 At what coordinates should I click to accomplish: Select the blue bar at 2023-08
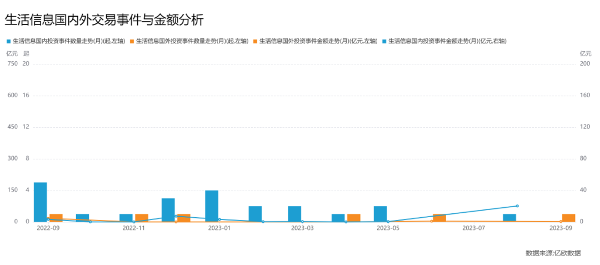(x=509, y=218)
